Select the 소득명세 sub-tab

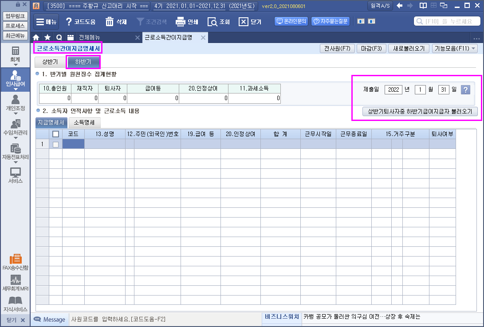click(x=84, y=123)
